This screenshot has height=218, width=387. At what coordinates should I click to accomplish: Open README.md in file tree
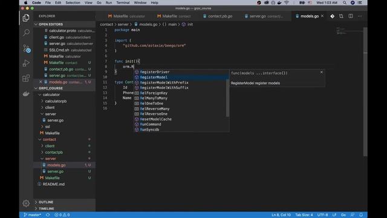[x=64, y=184]
